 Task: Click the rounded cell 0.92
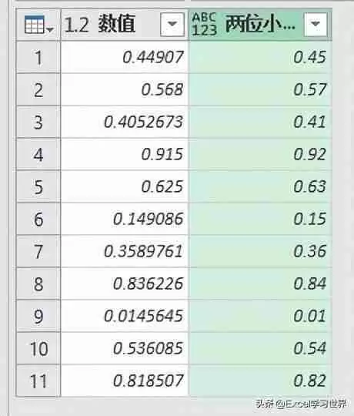(260, 154)
